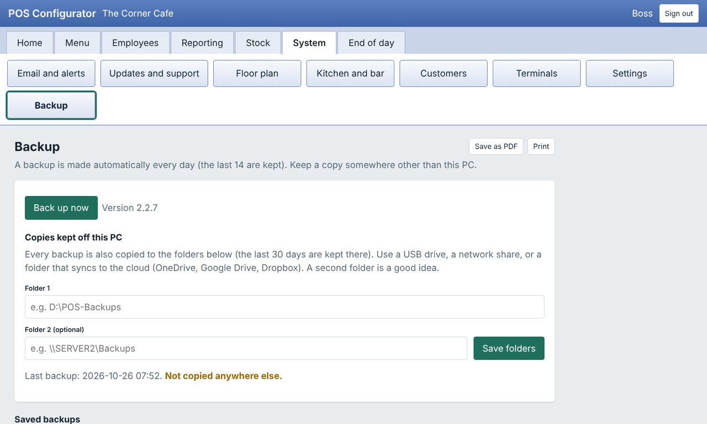Click Save as PDF
The image size is (707, 424).
click(x=496, y=146)
